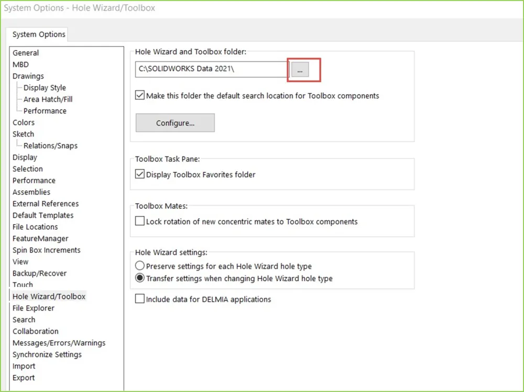The image size is (524, 392).
Task: Open the Colors options category
Action: point(24,122)
